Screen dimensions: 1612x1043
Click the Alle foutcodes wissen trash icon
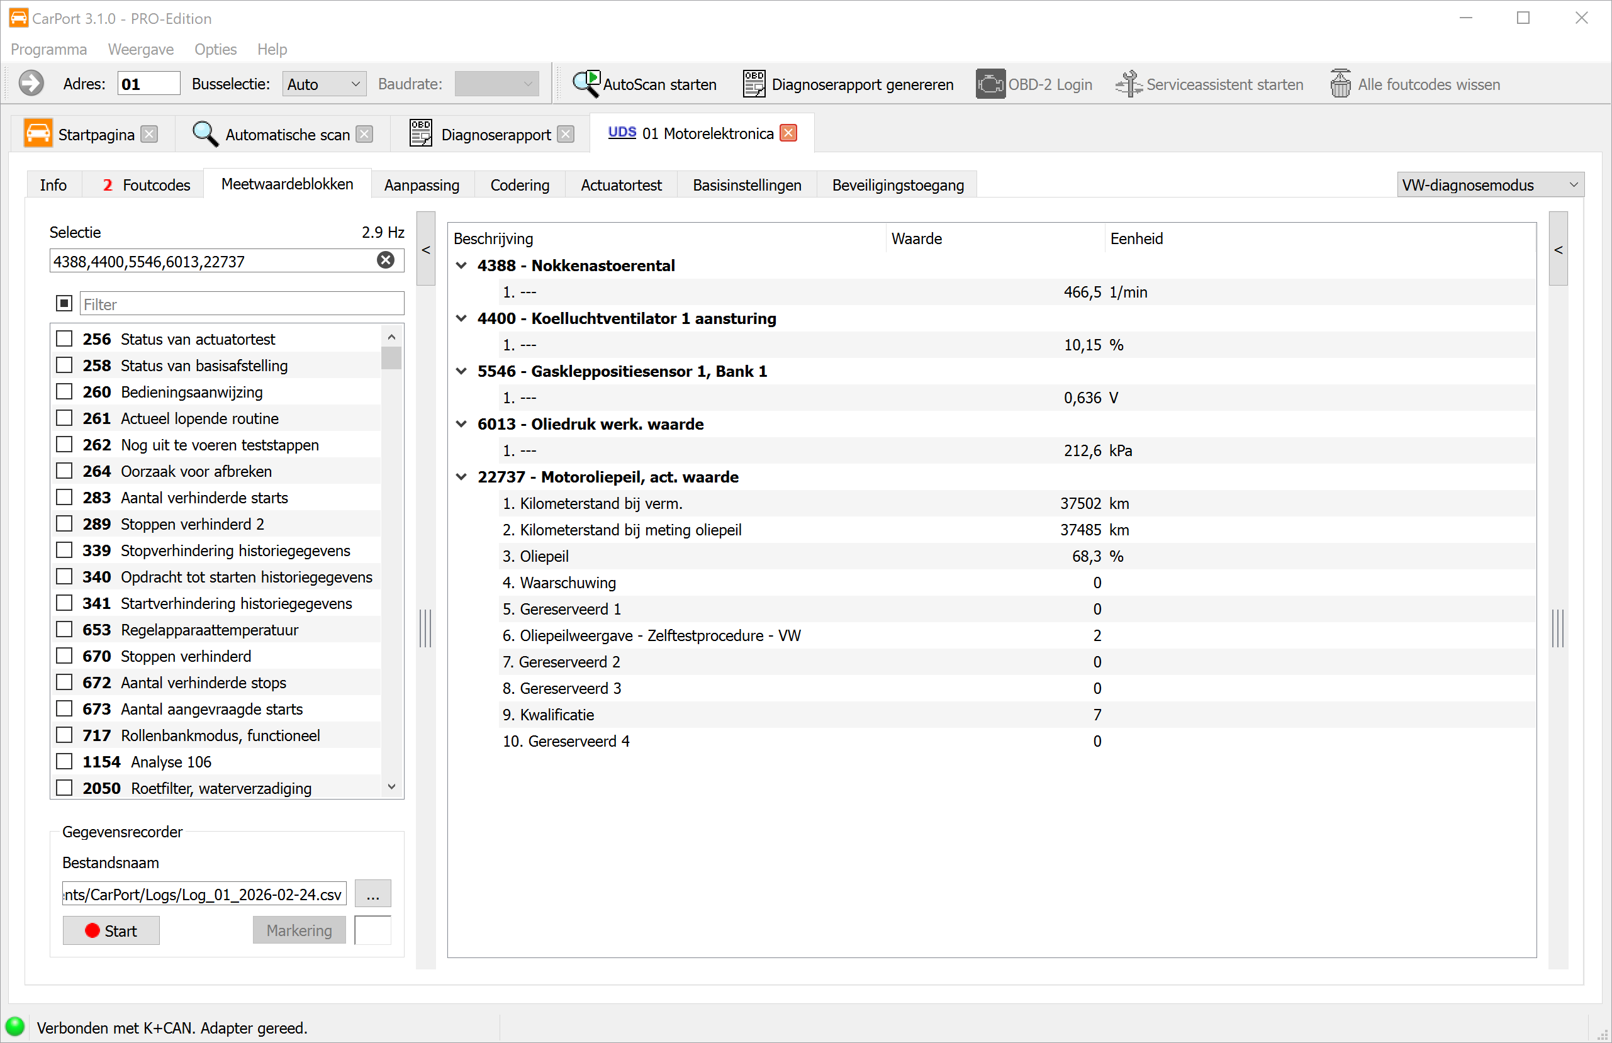click(1340, 84)
